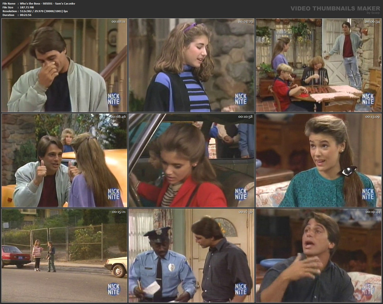The width and height of the screenshot is (383, 304).
Task: Select the thumbnail timestamped 00:19:44
Action: coord(318,256)
